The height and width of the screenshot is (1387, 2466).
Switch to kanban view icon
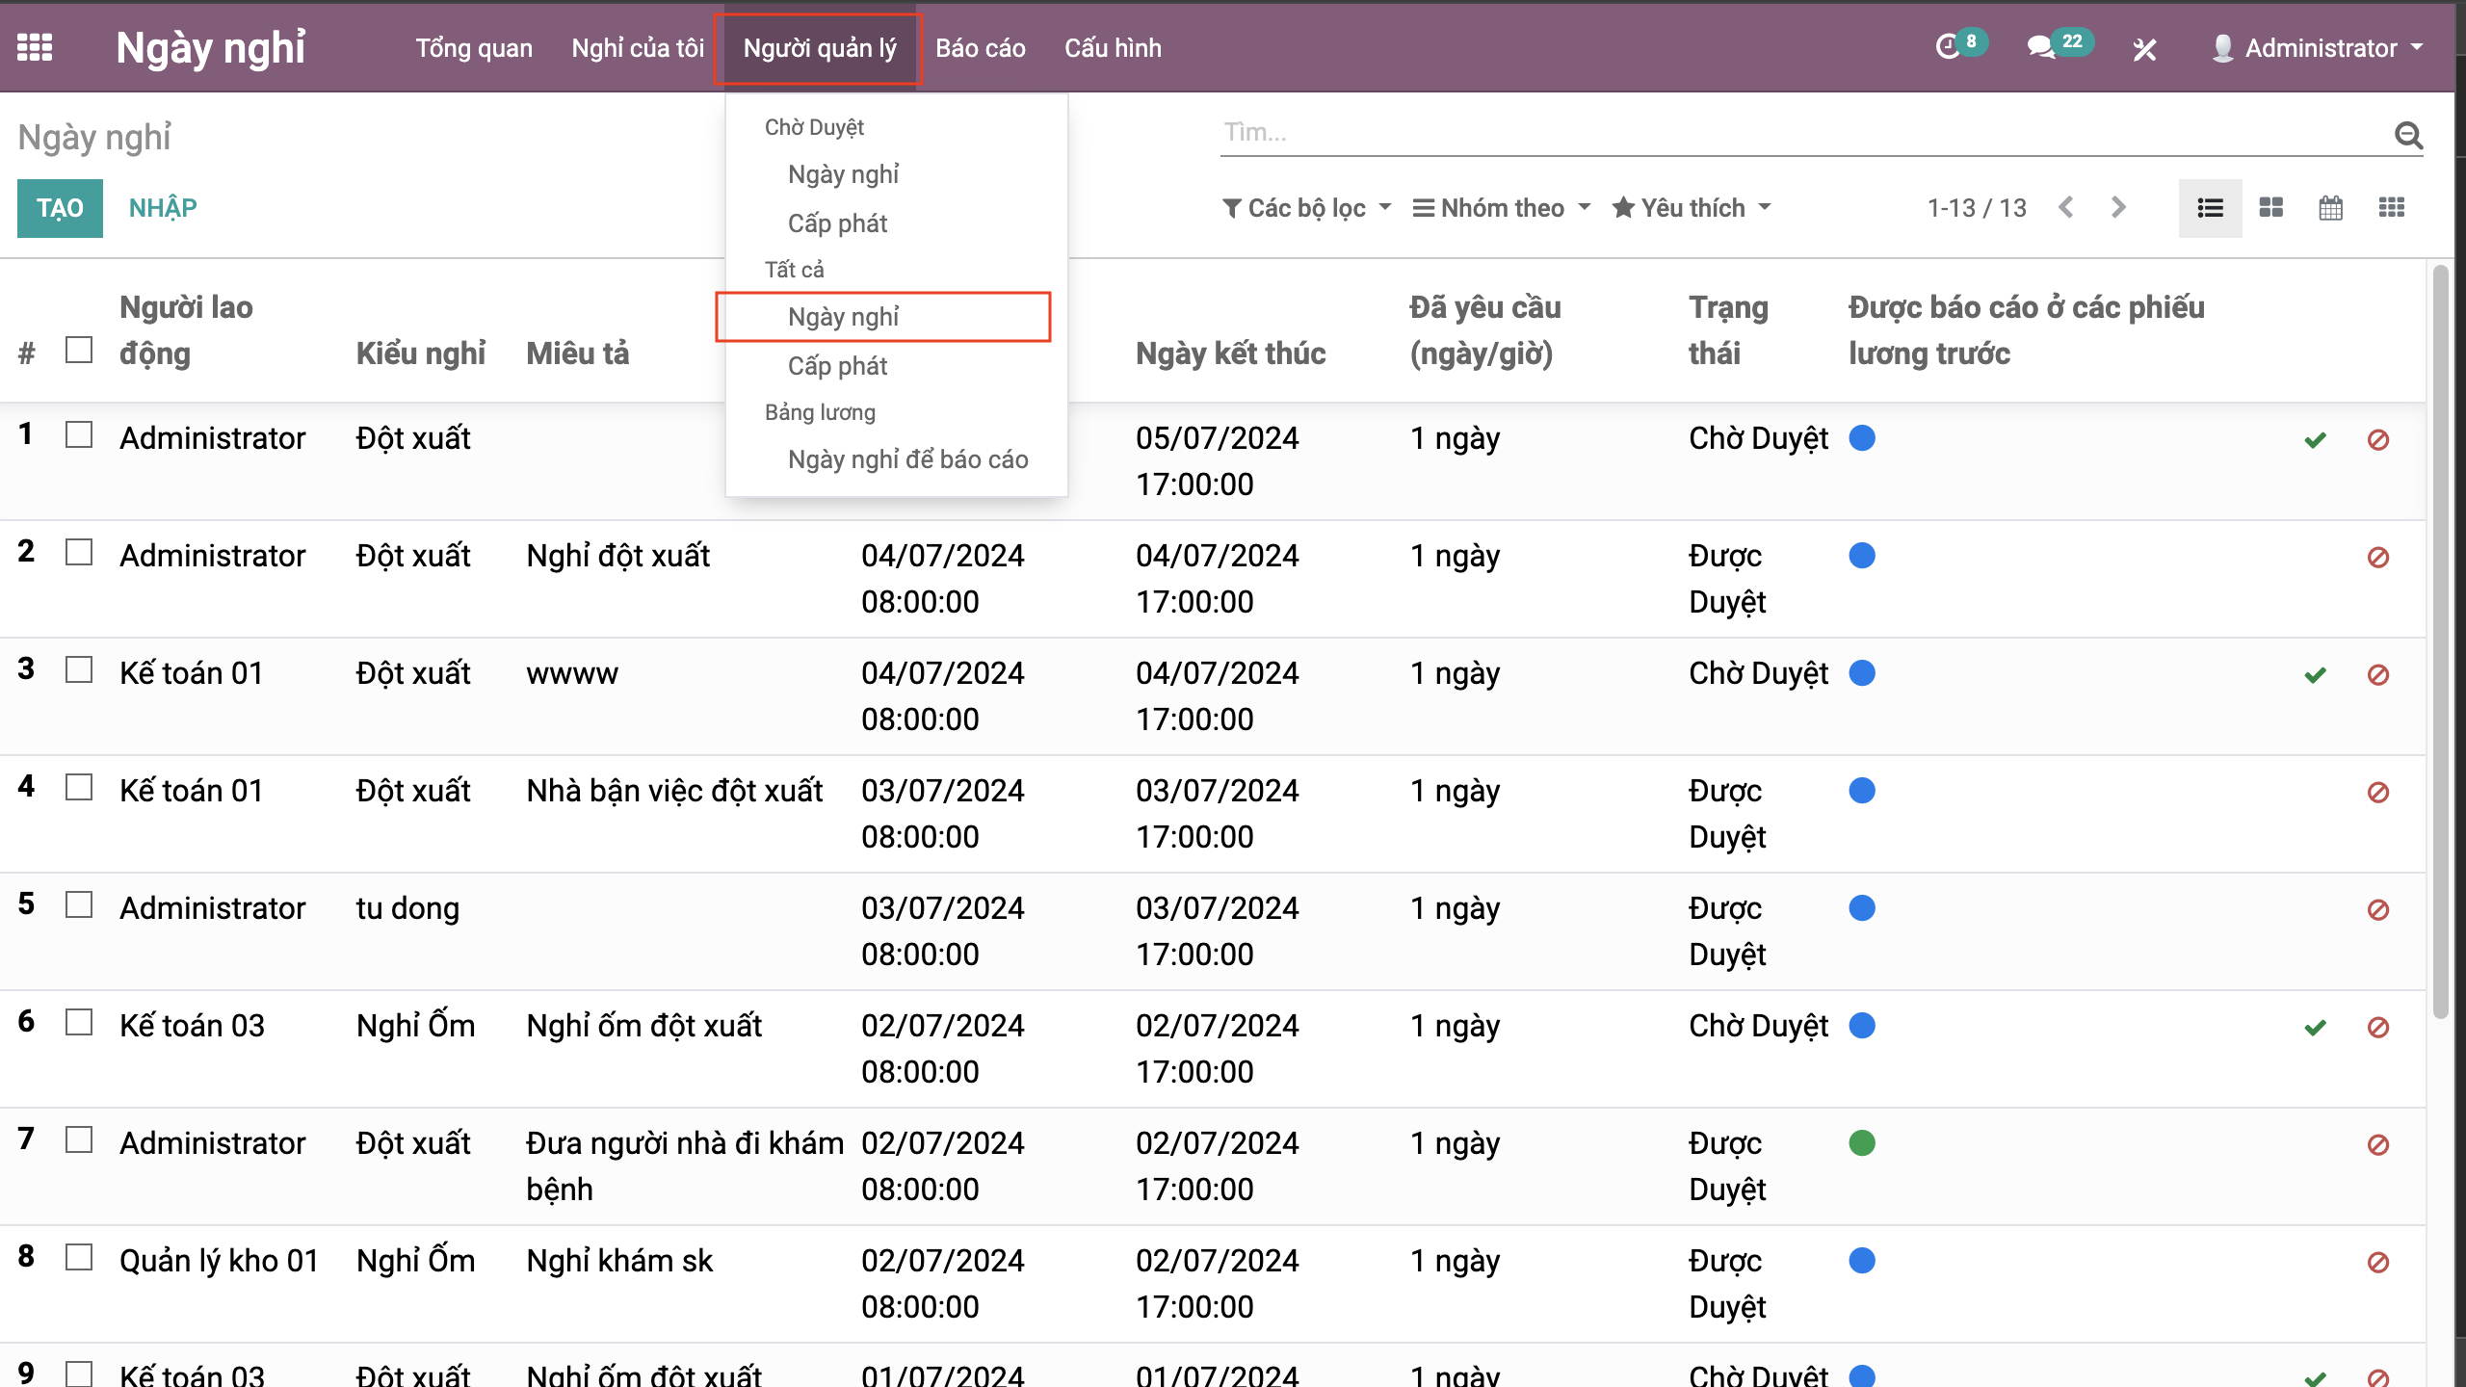(x=2270, y=208)
